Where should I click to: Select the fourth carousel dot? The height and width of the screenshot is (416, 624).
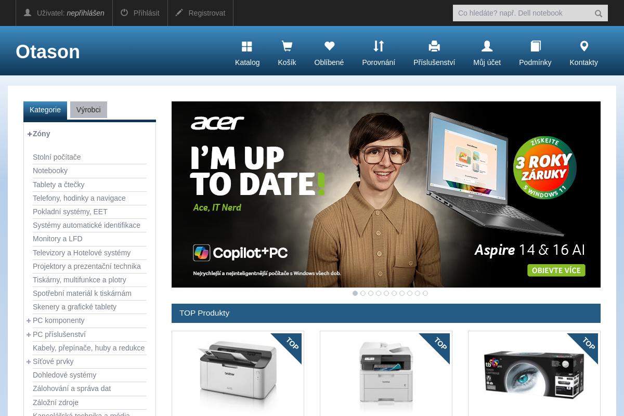point(379,293)
